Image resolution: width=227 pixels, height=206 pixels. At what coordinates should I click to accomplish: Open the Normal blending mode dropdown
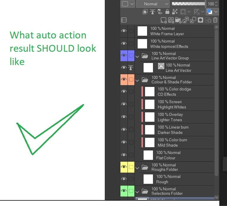pyautogui.click(x=153, y=4)
